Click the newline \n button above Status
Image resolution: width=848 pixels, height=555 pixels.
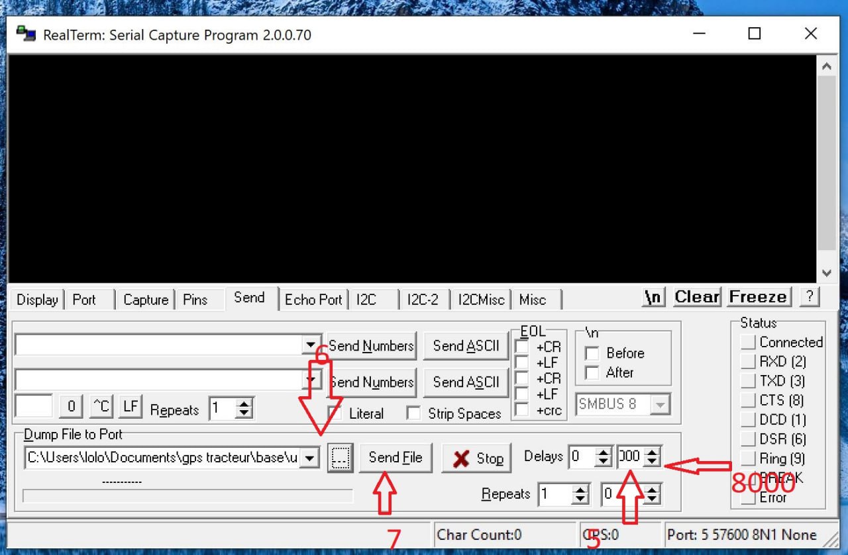click(x=653, y=297)
